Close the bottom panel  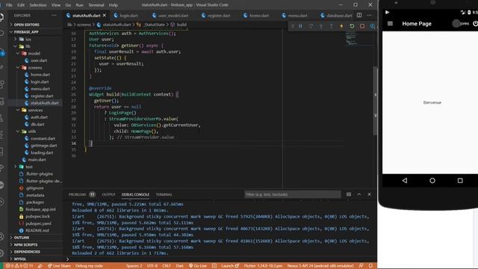(x=369, y=194)
